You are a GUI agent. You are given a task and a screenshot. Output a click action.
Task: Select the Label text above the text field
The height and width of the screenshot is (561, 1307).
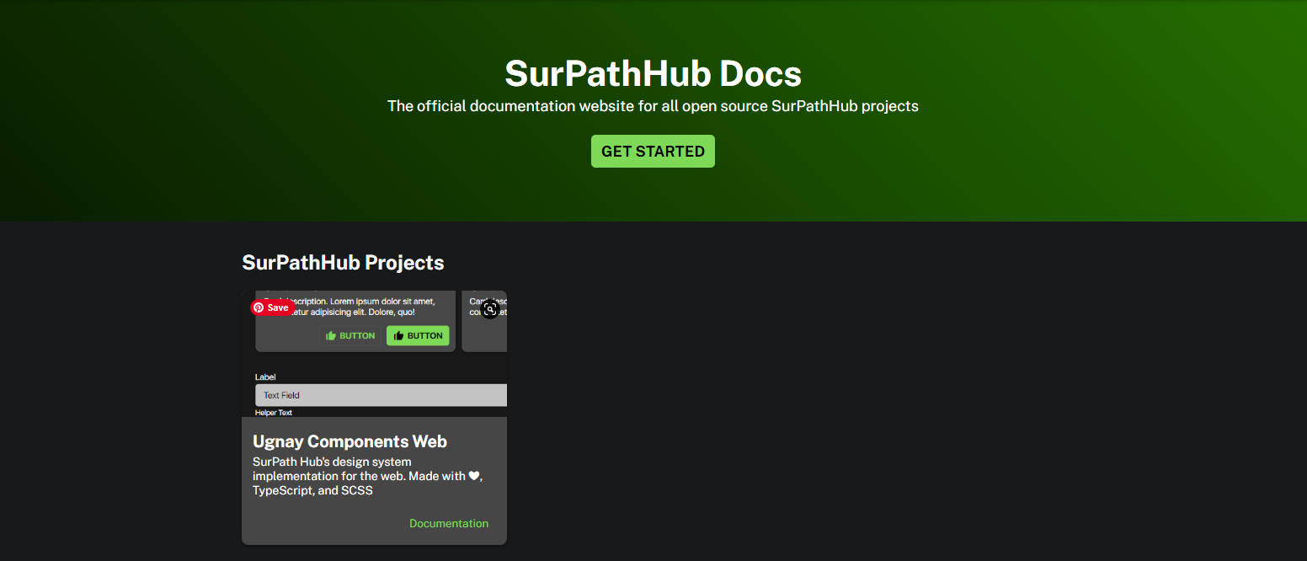click(x=264, y=377)
